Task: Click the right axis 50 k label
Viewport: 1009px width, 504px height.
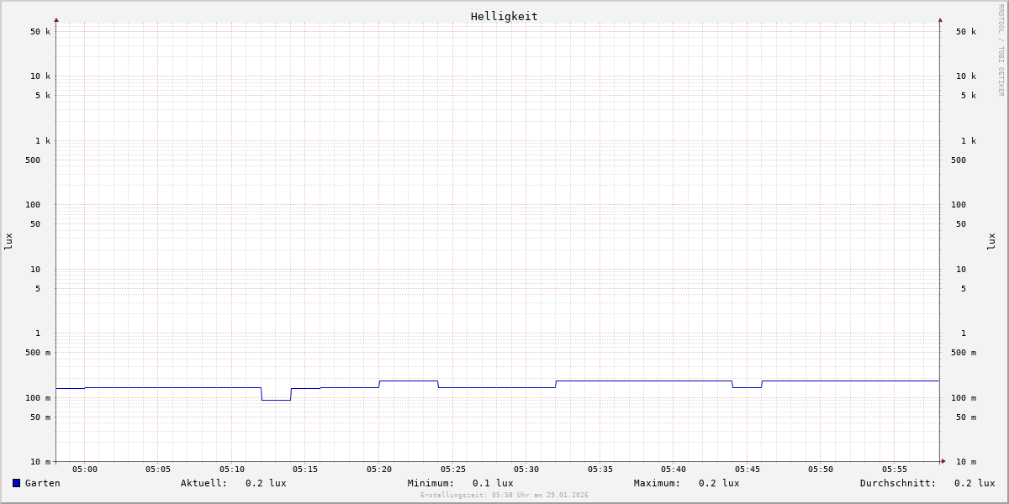Action: click(x=966, y=32)
